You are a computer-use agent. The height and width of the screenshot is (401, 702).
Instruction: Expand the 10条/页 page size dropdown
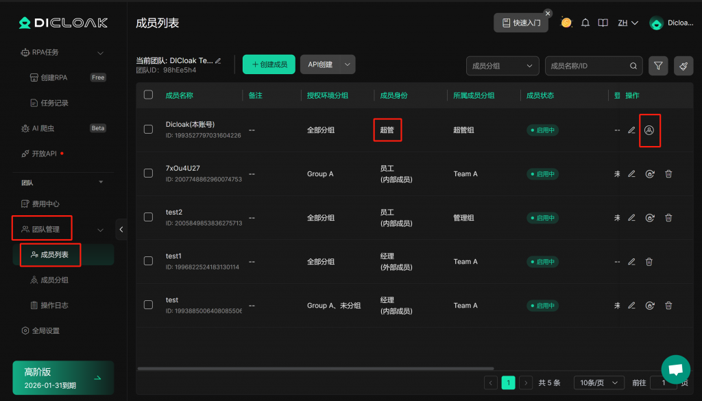point(598,382)
